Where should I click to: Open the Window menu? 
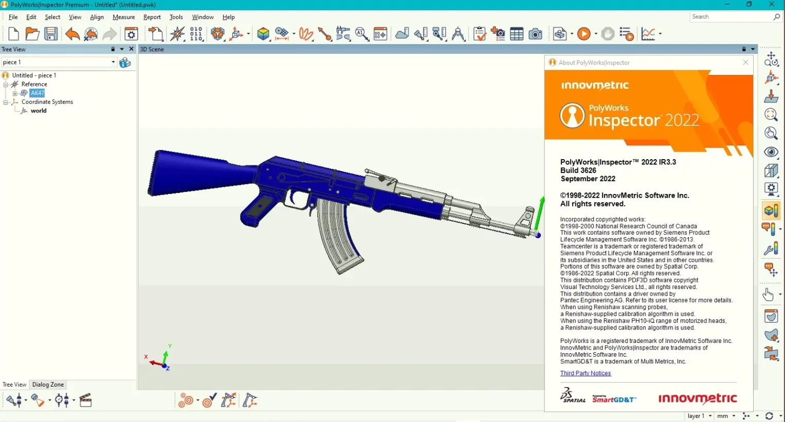click(203, 17)
